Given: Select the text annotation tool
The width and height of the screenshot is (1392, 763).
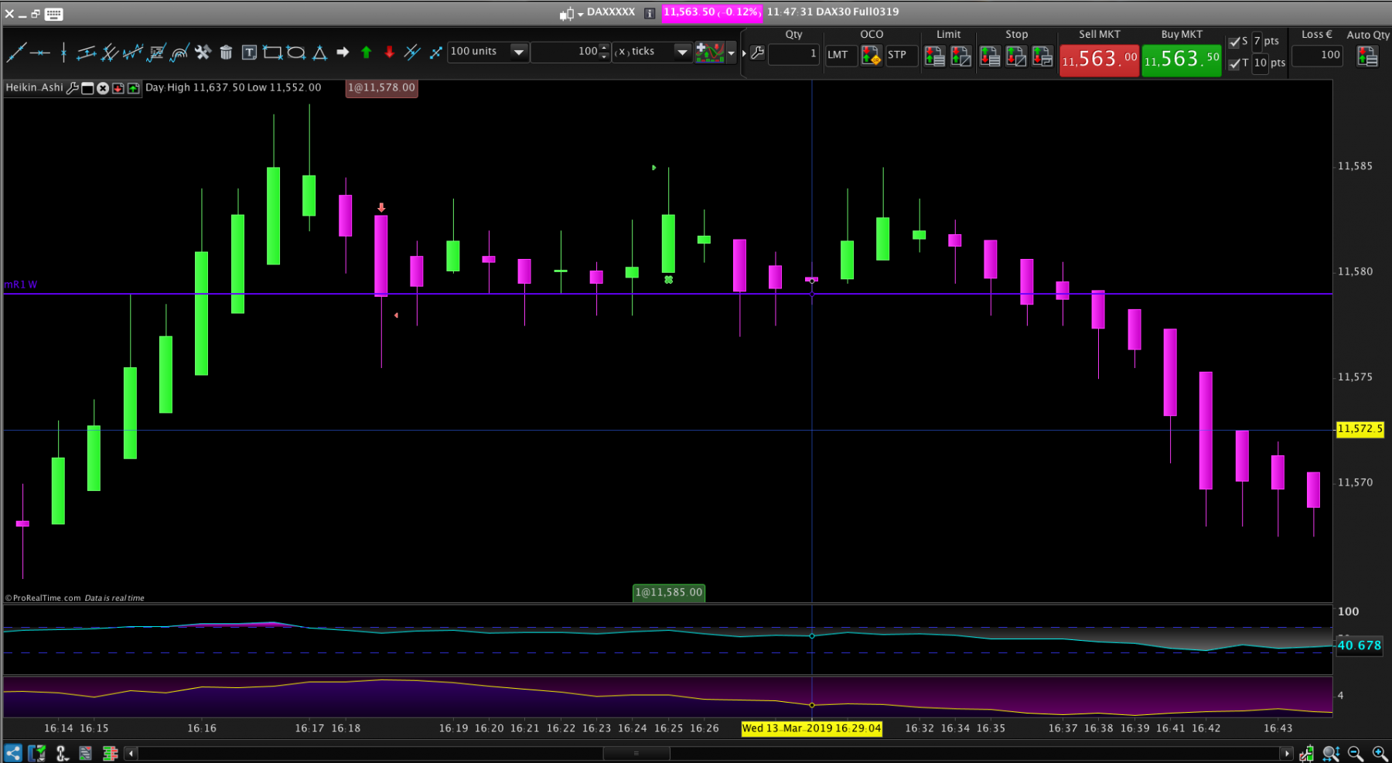Looking at the screenshot, I should pos(249,53).
